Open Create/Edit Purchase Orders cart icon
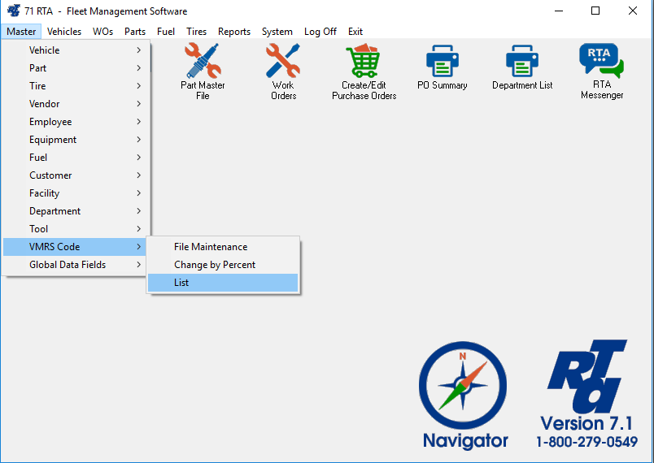 364,62
